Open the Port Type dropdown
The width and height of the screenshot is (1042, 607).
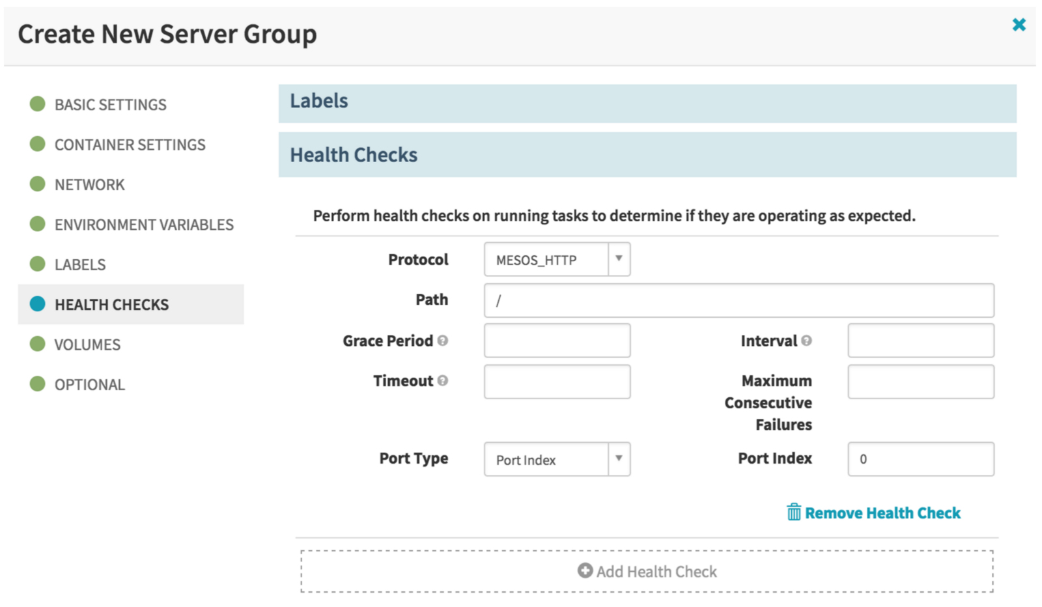tap(557, 459)
